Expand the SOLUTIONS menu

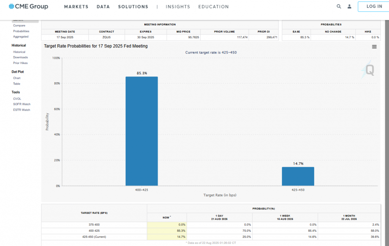(133, 7)
